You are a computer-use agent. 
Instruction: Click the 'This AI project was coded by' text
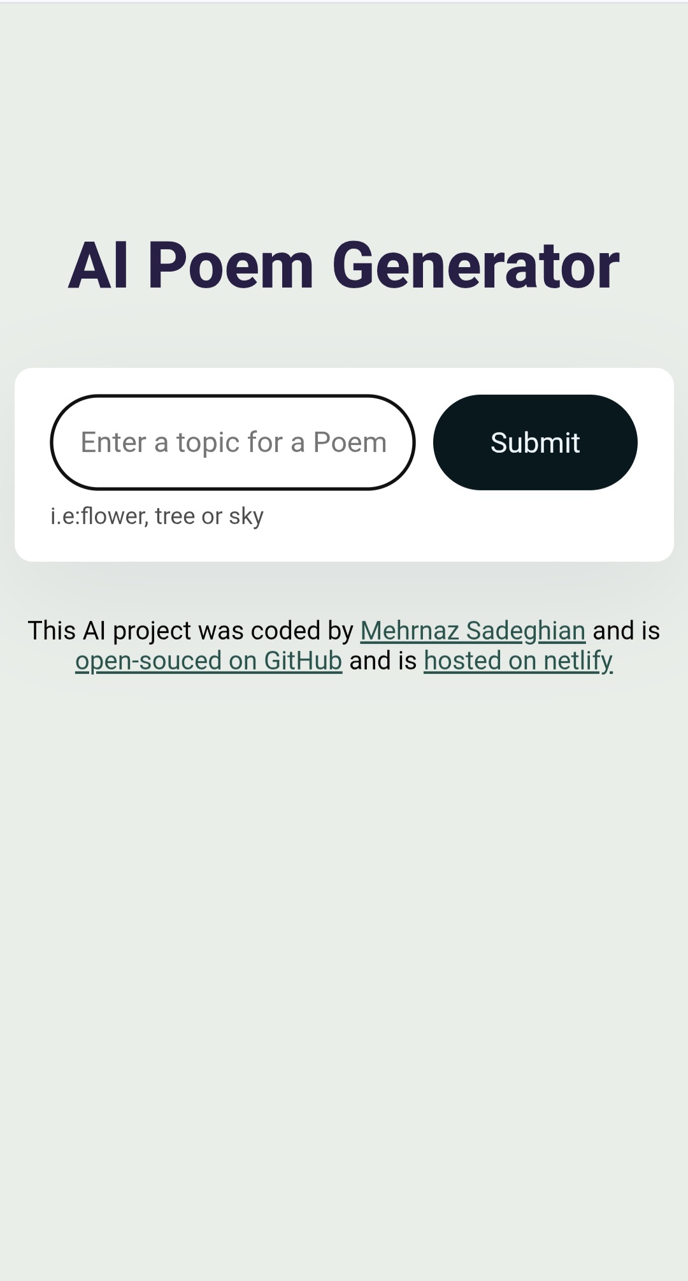pos(190,631)
